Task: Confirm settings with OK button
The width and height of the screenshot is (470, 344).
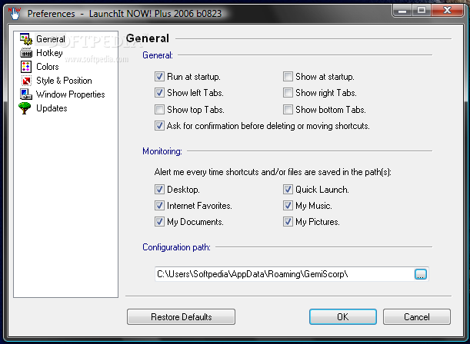Action: click(x=343, y=317)
